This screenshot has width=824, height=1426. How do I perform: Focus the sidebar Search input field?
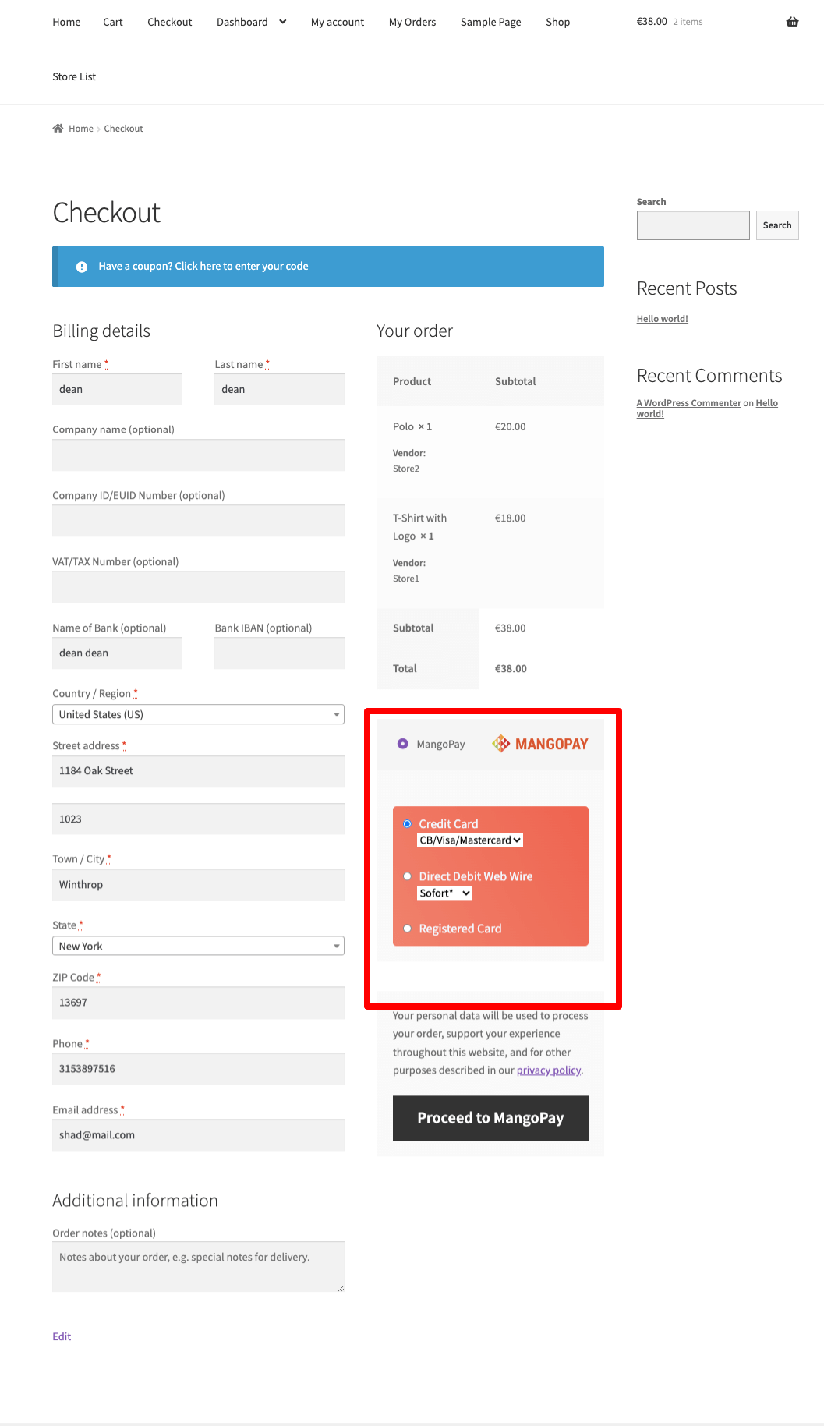pos(693,225)
